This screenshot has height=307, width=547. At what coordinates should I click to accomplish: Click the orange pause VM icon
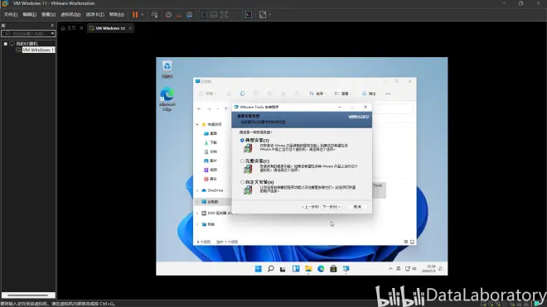(135, 15)
